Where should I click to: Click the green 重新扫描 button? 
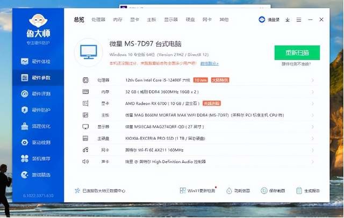click(297, 53)
